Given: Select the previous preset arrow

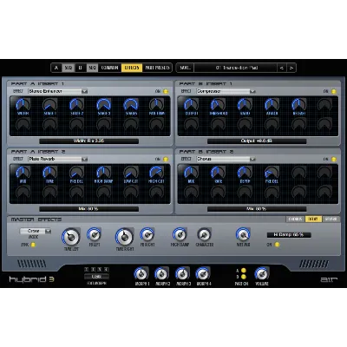Looking at the screenshot, I should (x=281, y=68).
